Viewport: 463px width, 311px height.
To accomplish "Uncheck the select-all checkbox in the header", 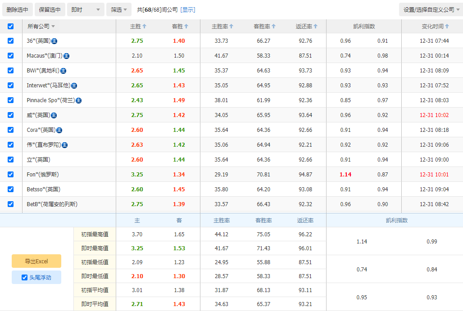I will pos(10,27).
